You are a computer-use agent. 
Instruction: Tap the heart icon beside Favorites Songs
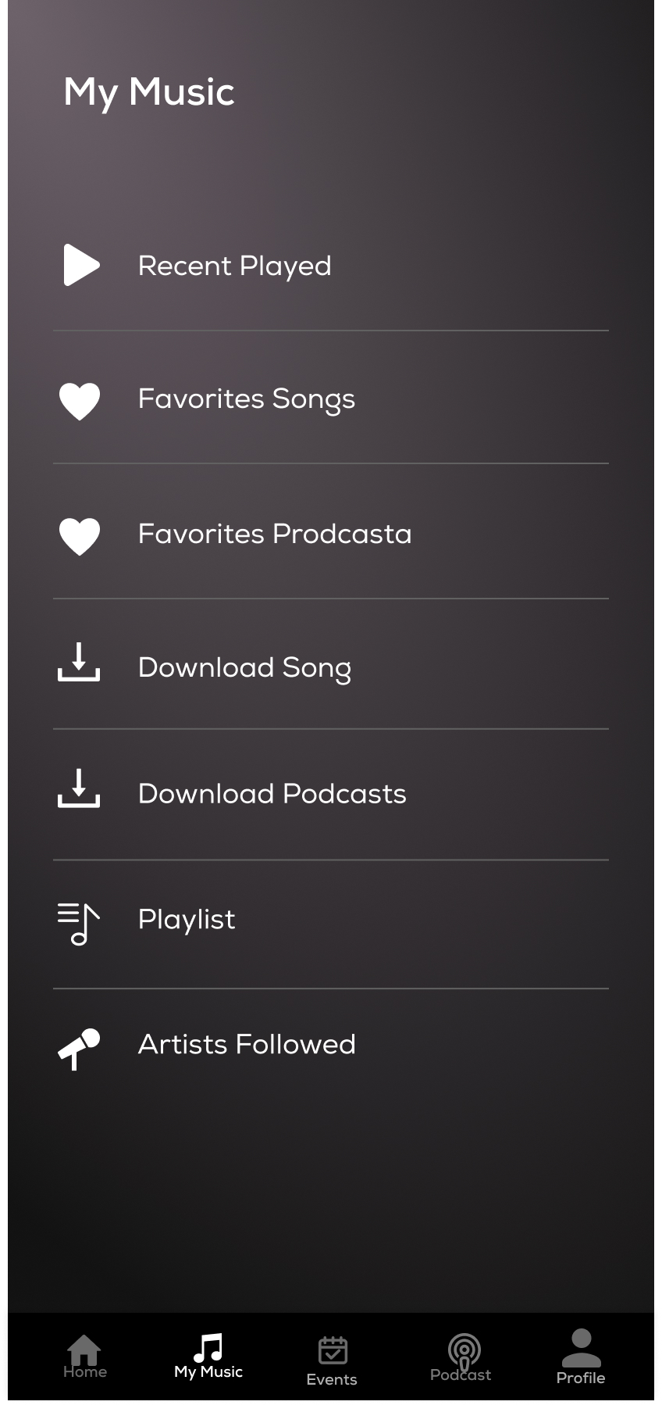(80, 401)
